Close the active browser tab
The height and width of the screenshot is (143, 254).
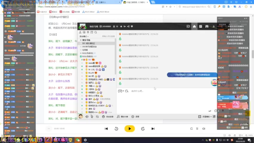pyautogui.click(x=147, y=2)
